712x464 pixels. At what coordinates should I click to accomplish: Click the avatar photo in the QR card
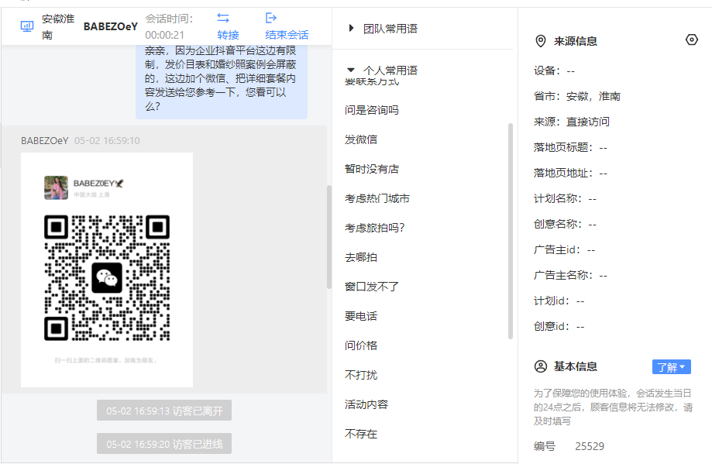tap(56, 187)
